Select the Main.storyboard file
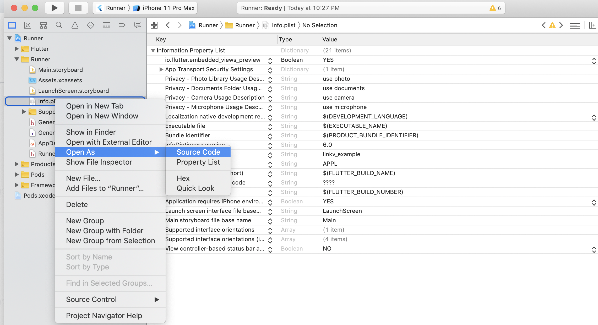The width and height of the screenshot is (598, 325). pos(60,70)
